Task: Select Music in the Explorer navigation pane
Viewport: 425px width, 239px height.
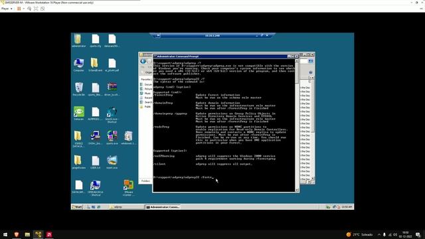Action: 145,93
